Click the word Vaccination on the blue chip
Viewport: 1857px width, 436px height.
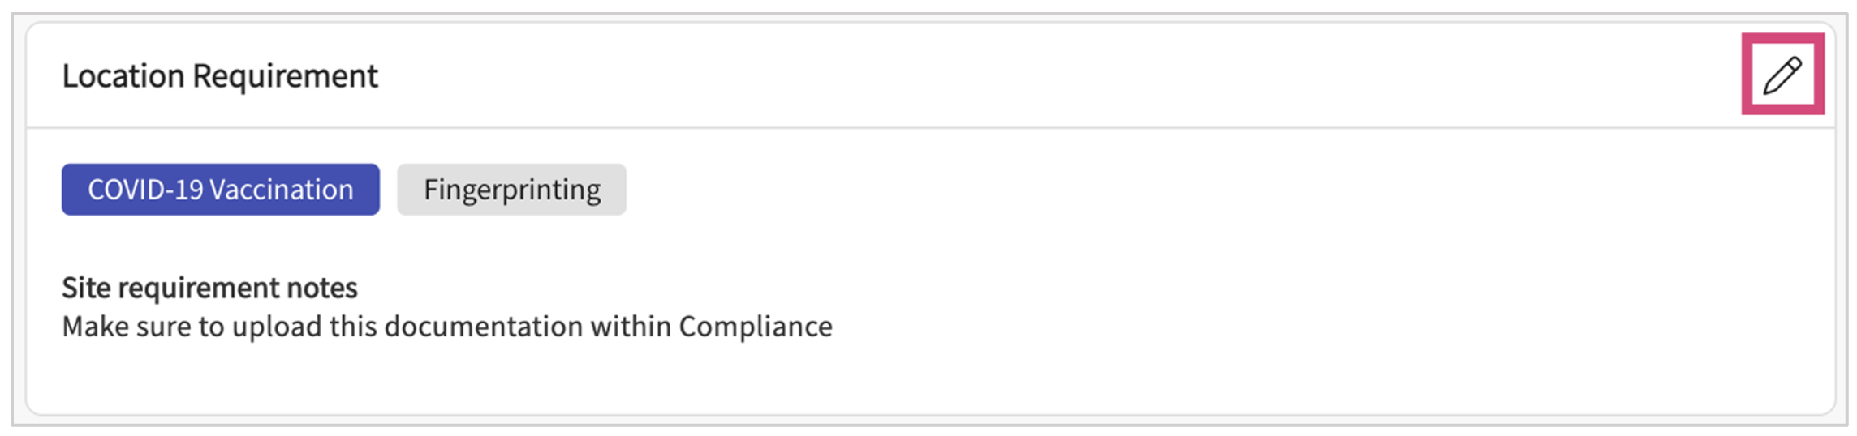coord(282,190)
